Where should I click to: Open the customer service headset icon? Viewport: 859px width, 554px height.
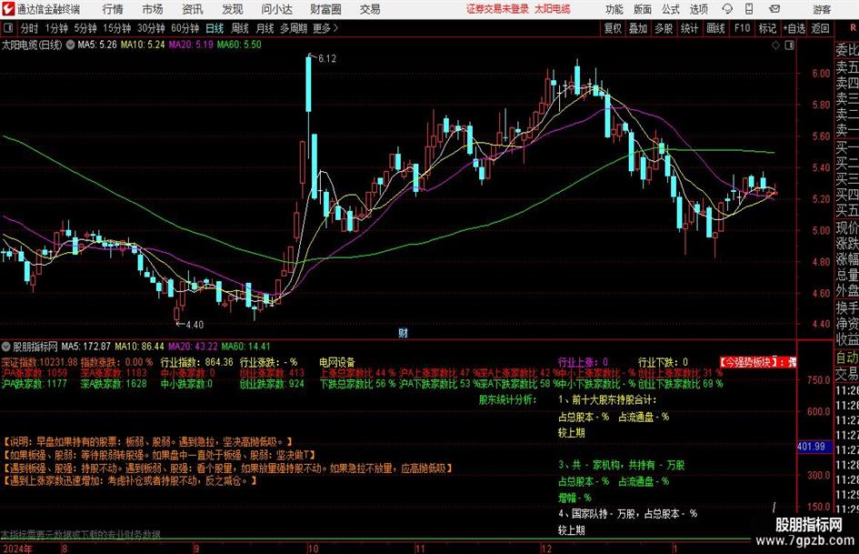(727, 9)
